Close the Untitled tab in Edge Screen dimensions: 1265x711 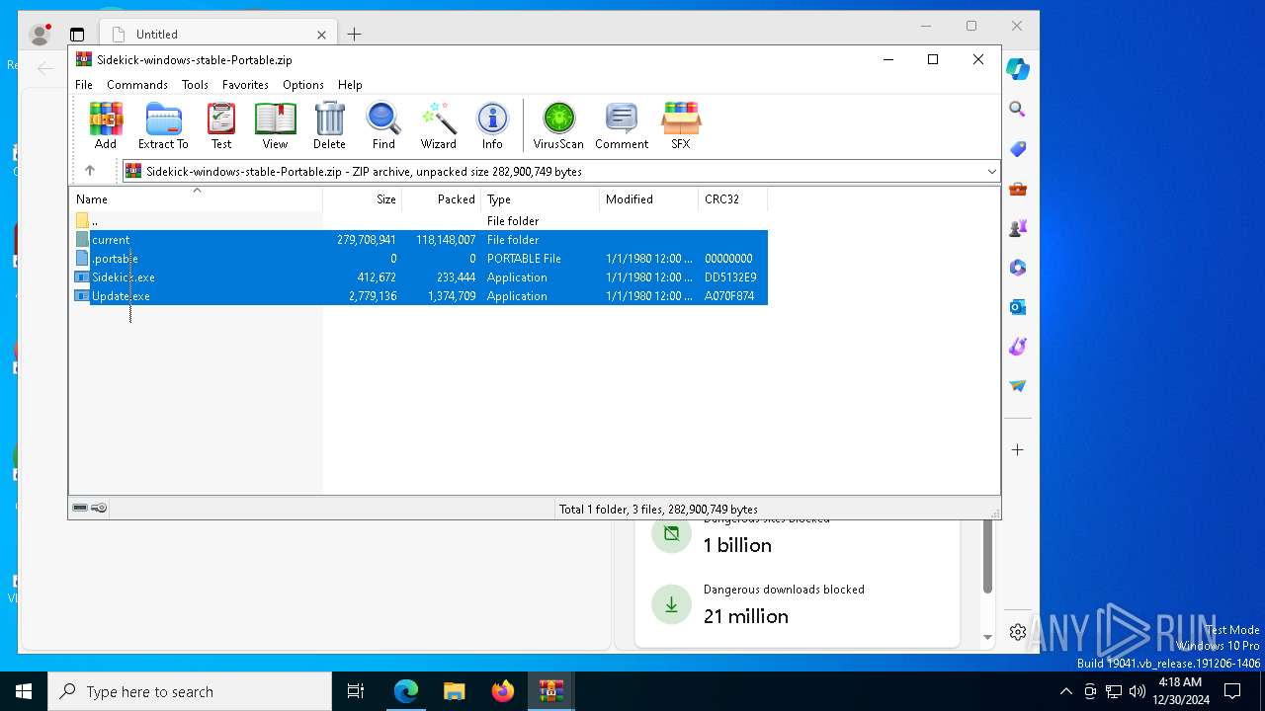[x=321, y=34]
